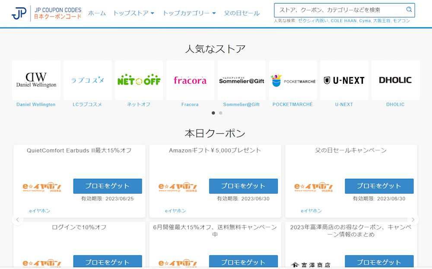
Task: Open the LCラブコスメ text link
Action: [87, 104]
